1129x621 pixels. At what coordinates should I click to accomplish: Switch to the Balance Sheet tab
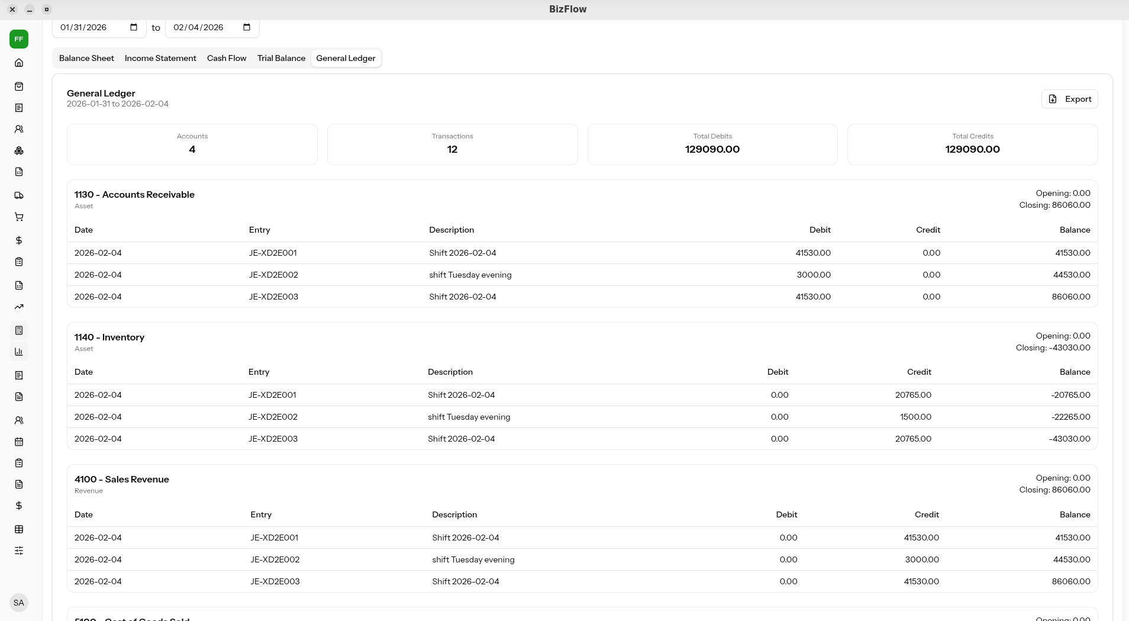click(x=86, y=58)
